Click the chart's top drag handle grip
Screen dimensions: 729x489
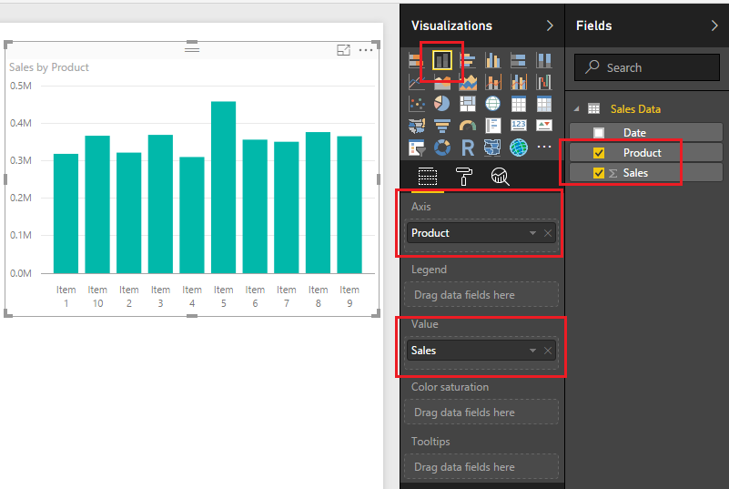pyautogui.click(x=192, y=48)
